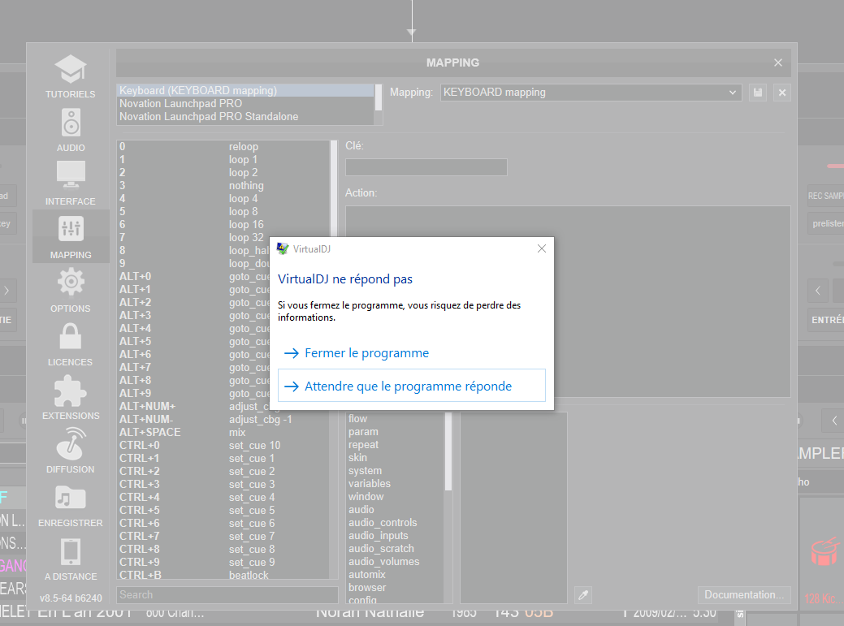Select the browser action category

point(395,587)
